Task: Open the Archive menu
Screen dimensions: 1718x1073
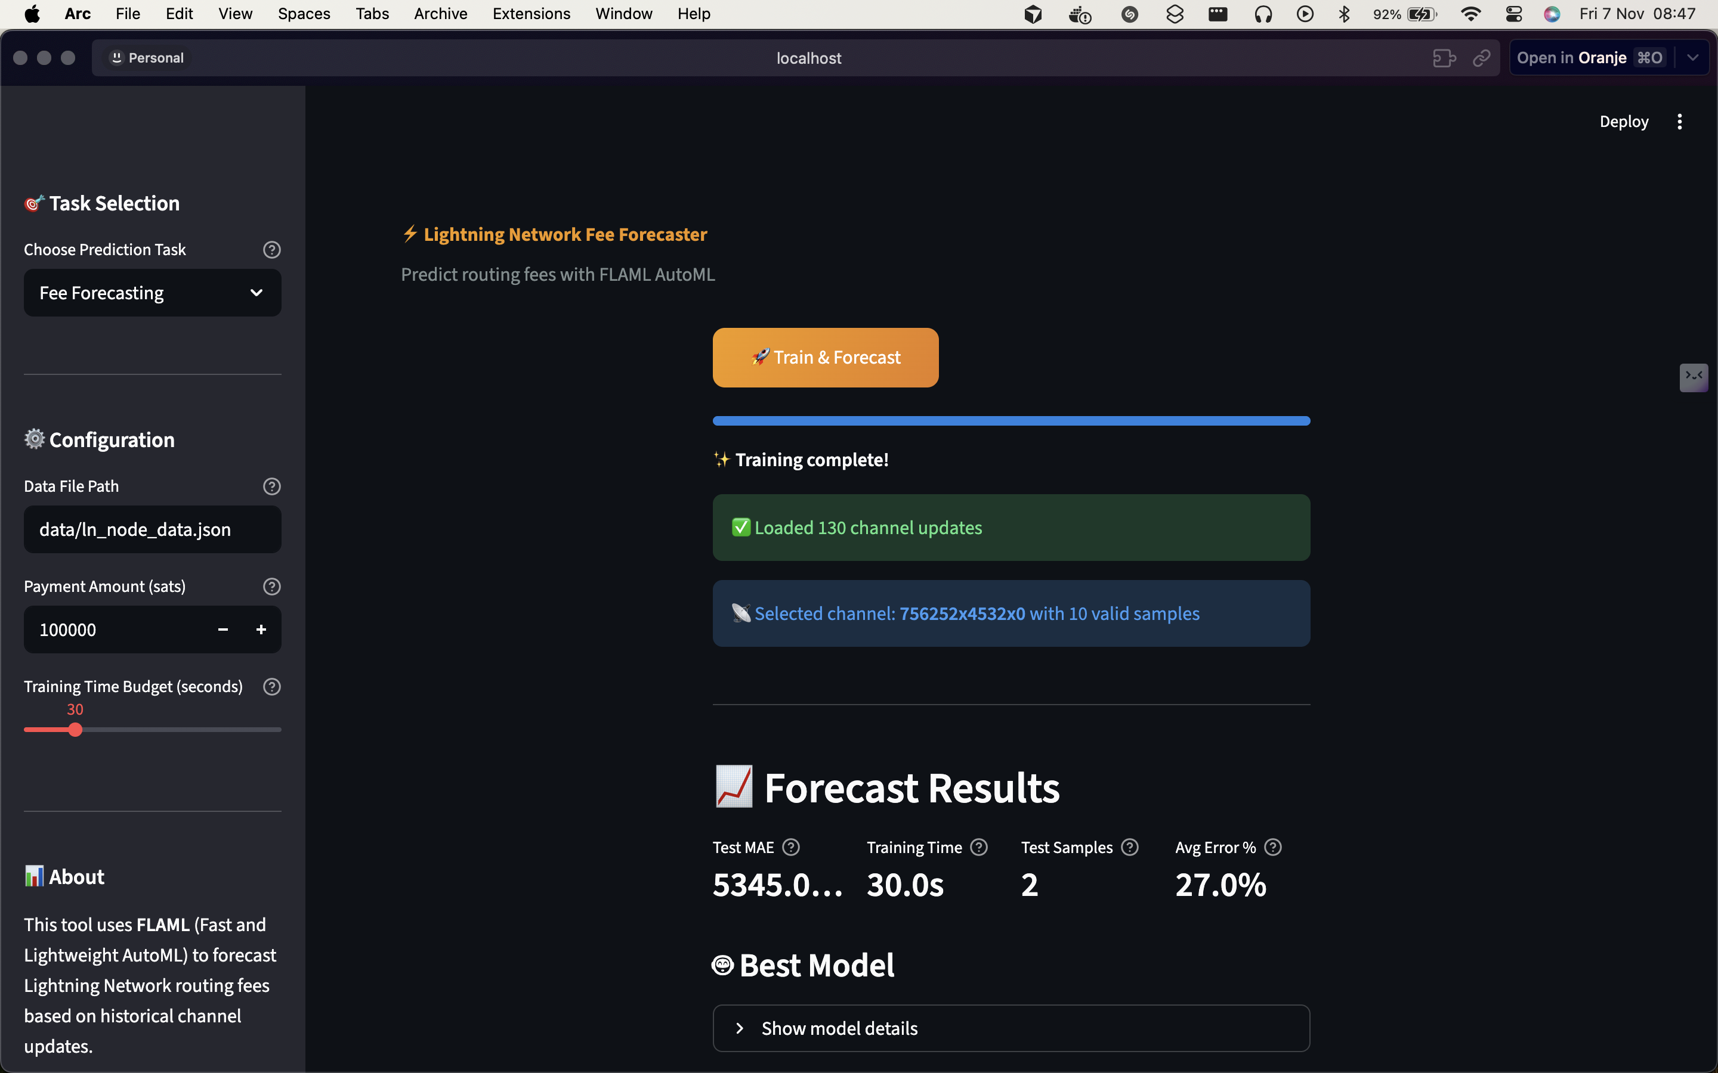Action: [440, 14]
